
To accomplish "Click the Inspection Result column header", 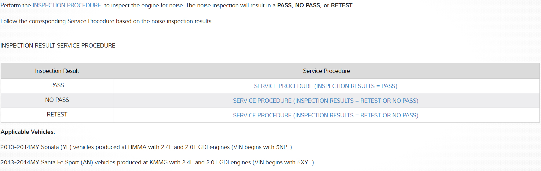I will point(57,71).
